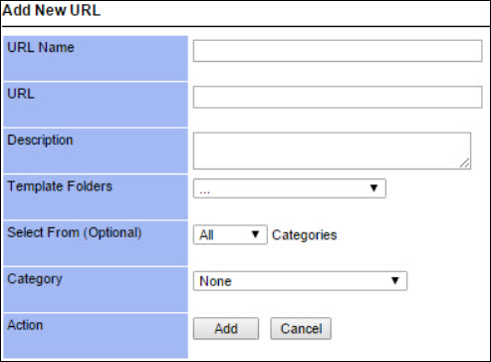Screen dimensions: 491x362
Task: Click the arrow of the All dropdown
Action: pyautogui.click(x=255, y=234)
